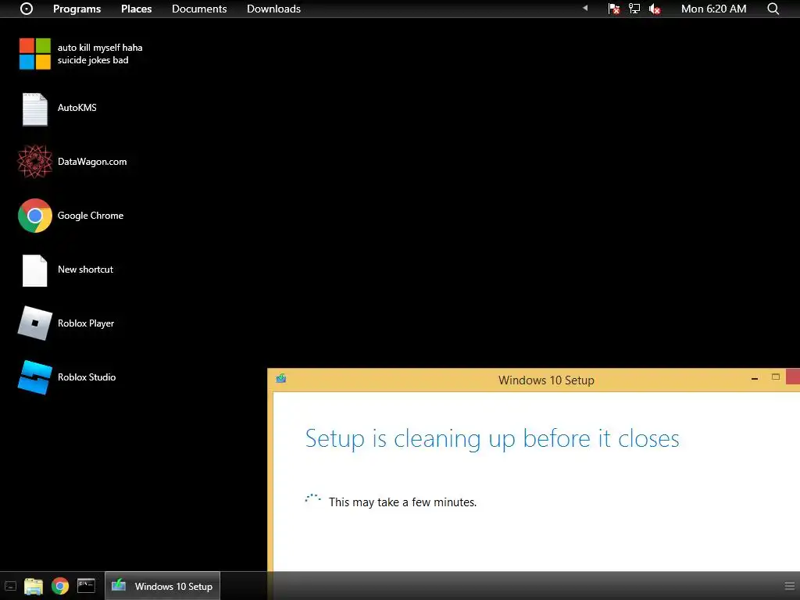Select the DataWagon.com desktop icon
The width and height of the screenshot is (800, 600).
(x=34, y=162)
